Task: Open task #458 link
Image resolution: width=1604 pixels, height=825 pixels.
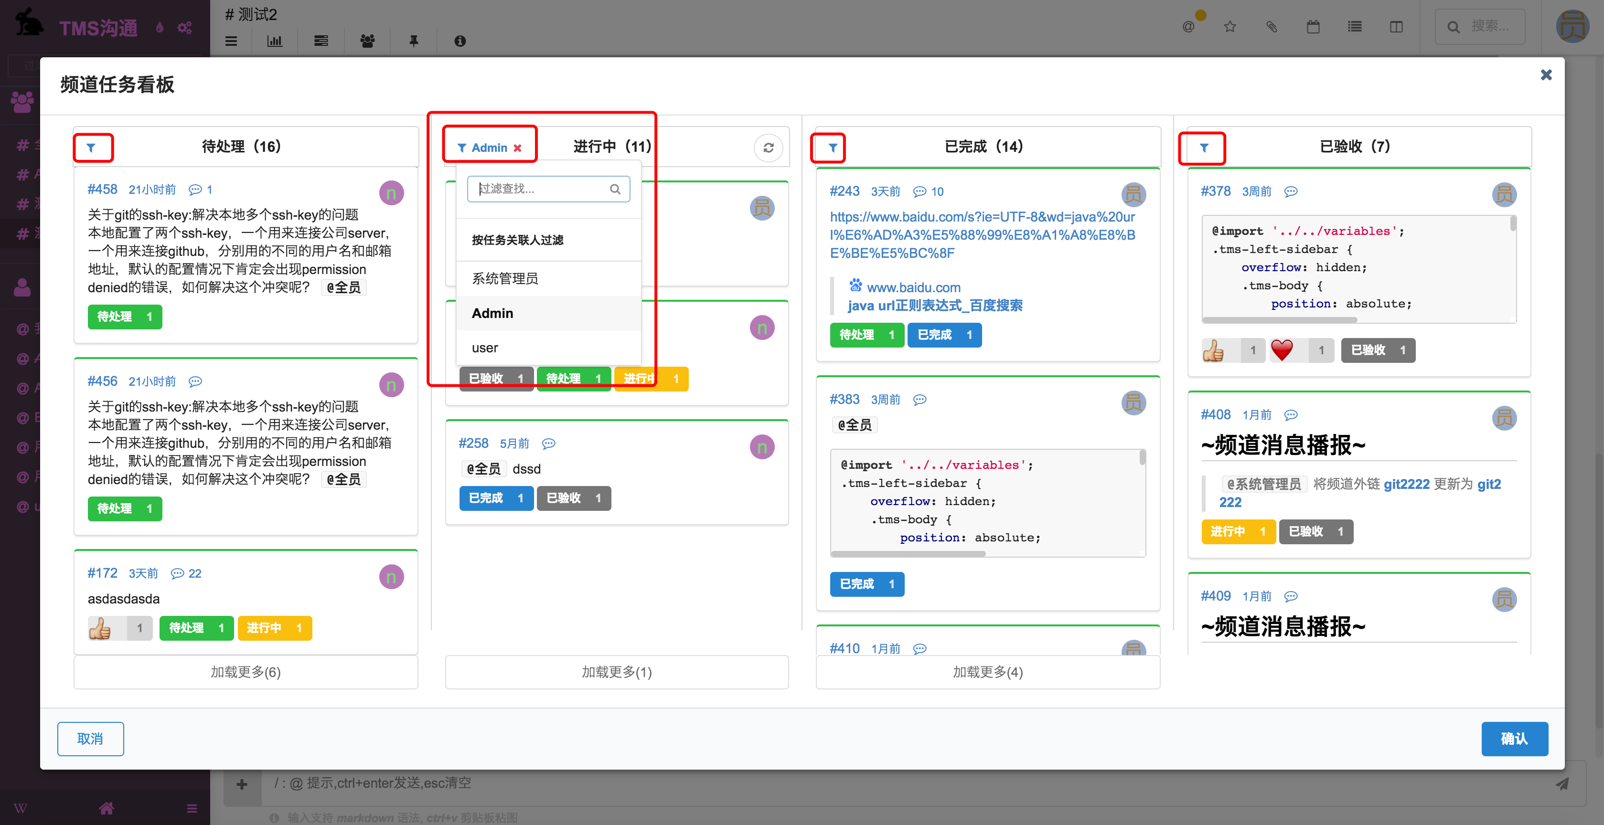Action: (102, 189)
